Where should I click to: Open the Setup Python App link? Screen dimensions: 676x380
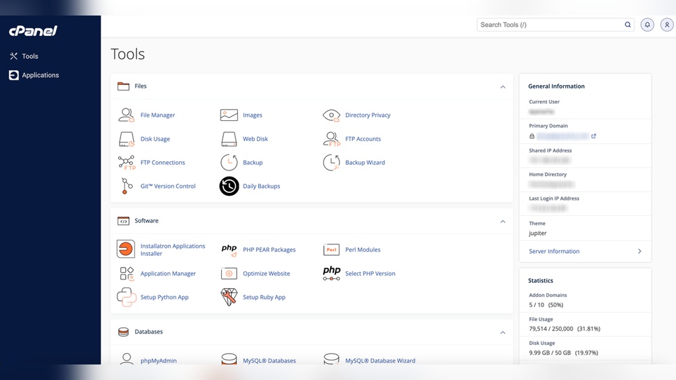164,298
